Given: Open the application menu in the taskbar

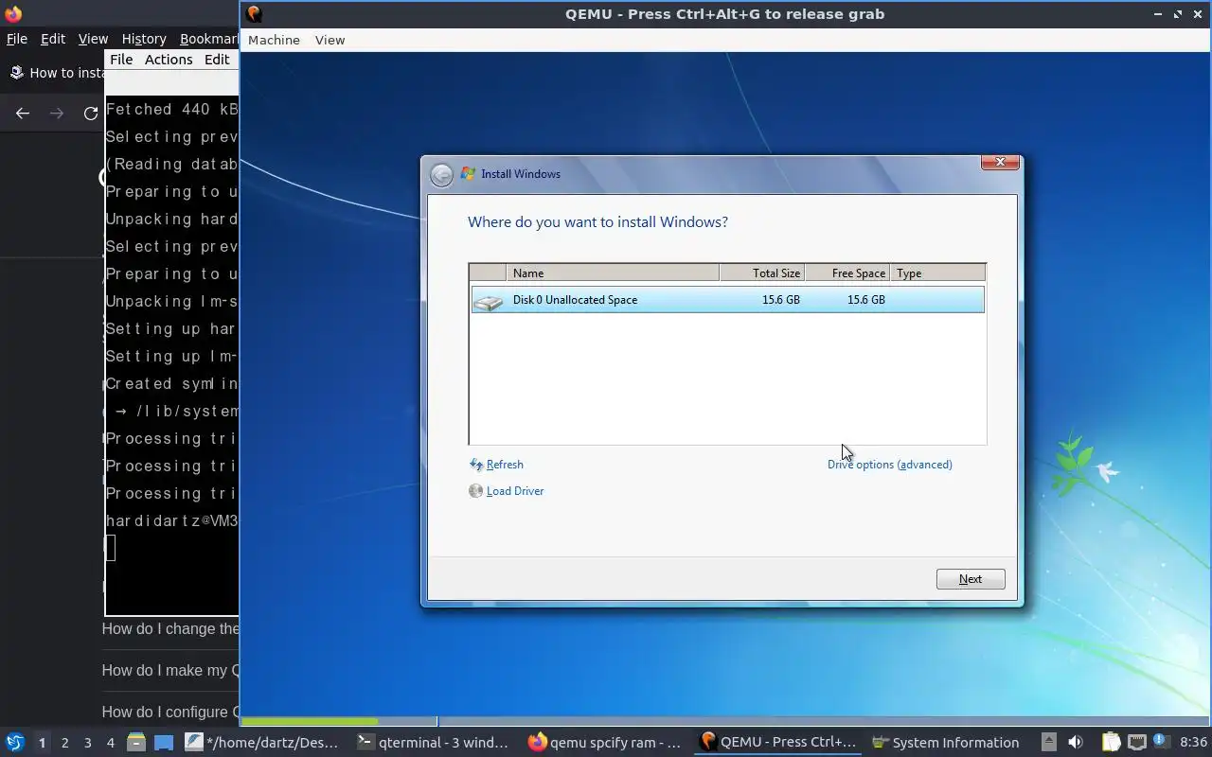Looking at the screenshot, I should click(15, 743).
